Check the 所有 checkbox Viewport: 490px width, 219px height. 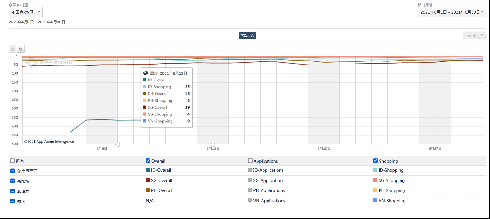[13, 161]
